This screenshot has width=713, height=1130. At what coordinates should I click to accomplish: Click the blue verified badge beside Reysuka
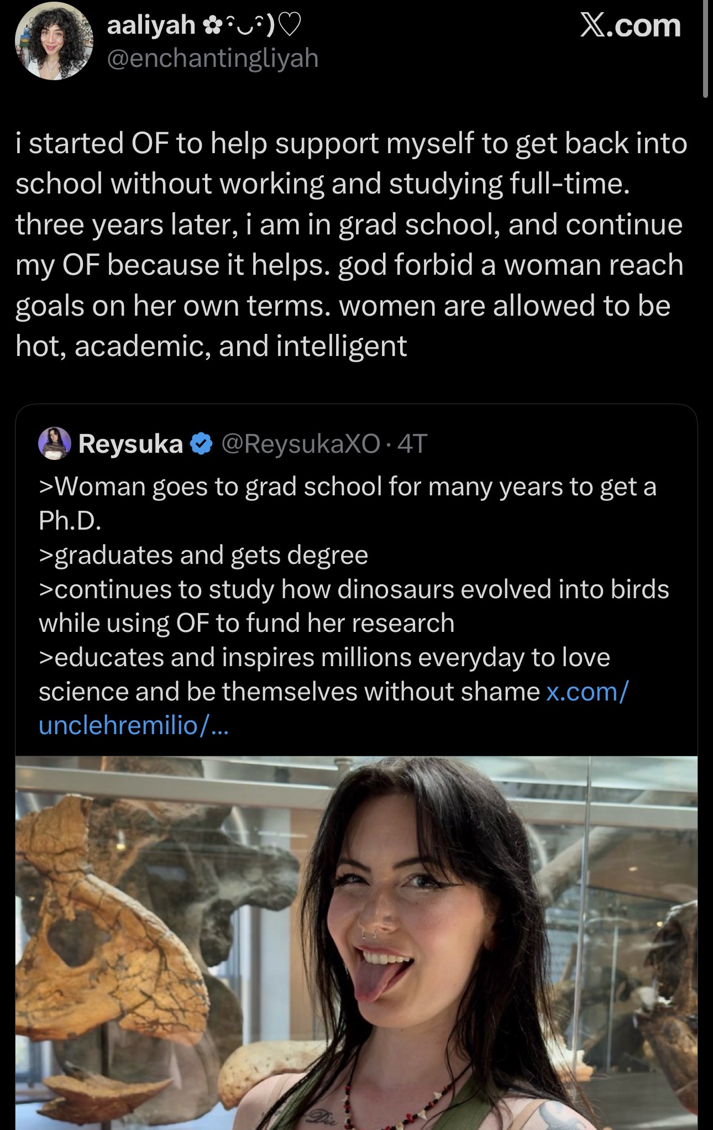point(201,443)
